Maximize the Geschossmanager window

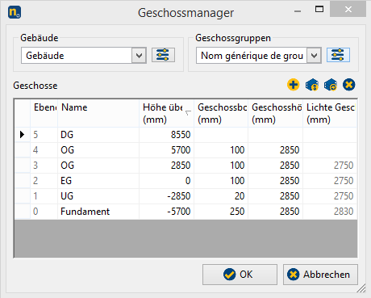[x=319, y=10]
